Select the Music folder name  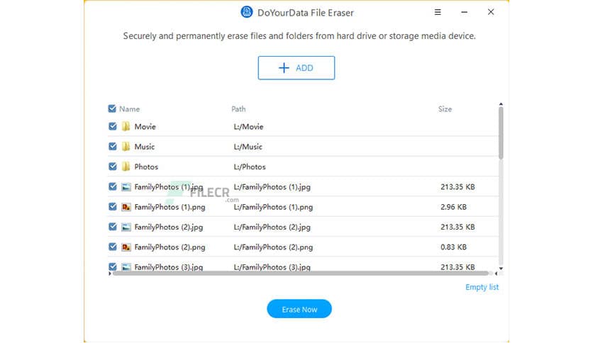145,147
